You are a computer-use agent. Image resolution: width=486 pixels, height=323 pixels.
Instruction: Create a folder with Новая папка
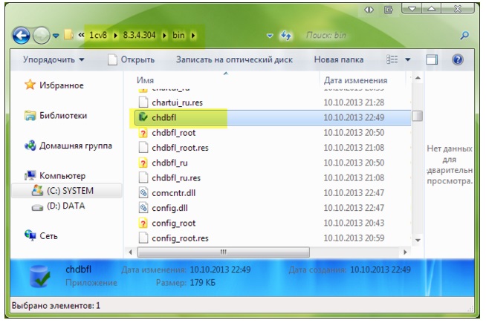click(339, 59)
